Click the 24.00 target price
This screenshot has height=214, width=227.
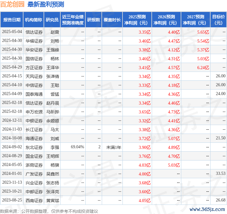221,94
